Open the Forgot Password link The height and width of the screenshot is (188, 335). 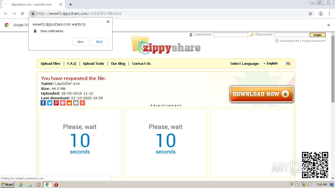point(314,41)
